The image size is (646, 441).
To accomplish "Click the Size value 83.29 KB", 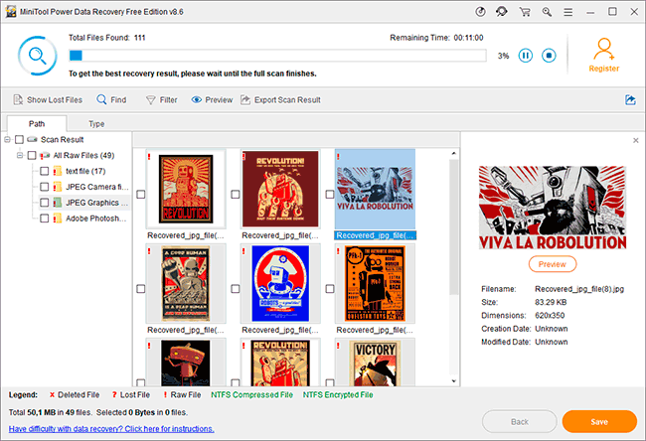I will pos(551,302).
